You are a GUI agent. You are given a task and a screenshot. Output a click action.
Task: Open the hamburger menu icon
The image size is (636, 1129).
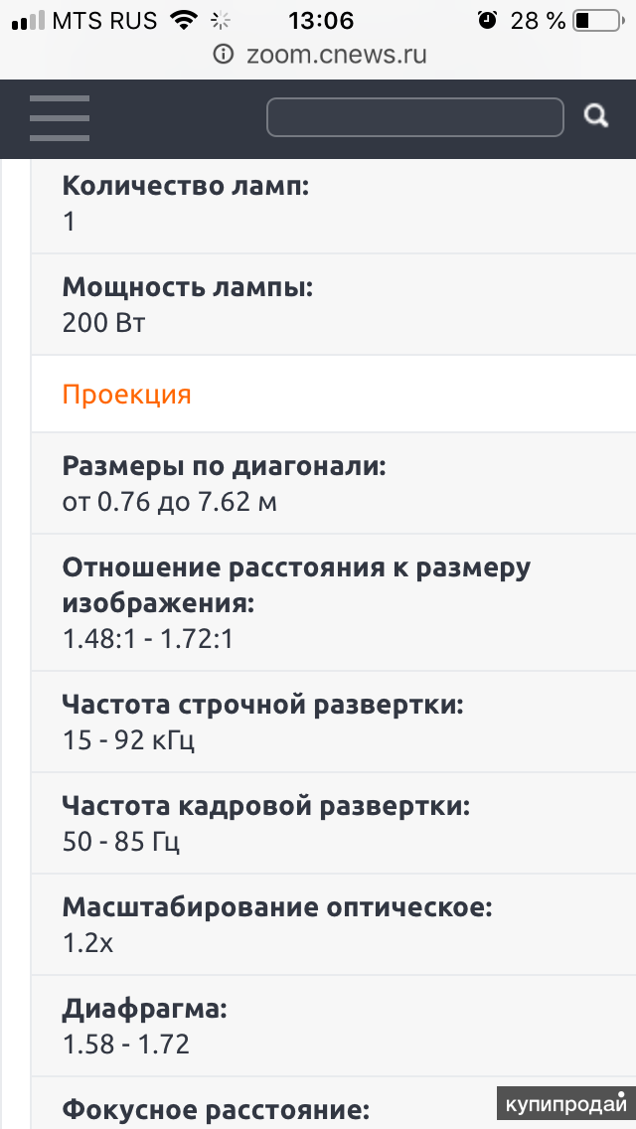point(59,118)
